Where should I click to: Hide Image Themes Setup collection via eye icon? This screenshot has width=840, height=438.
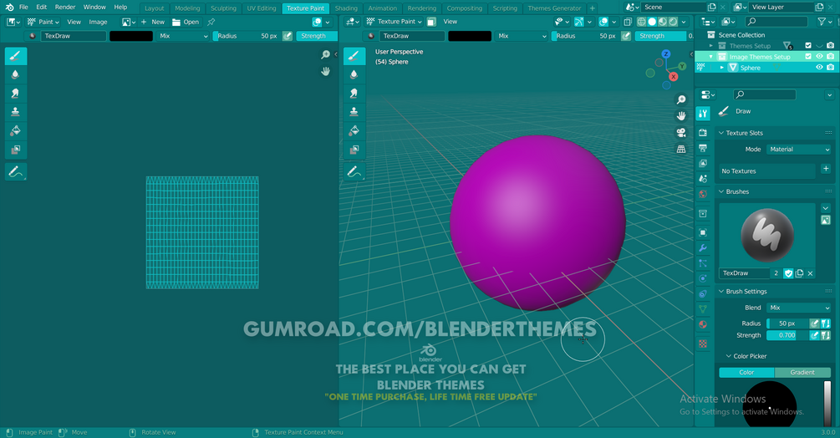(x=819, y=56)
